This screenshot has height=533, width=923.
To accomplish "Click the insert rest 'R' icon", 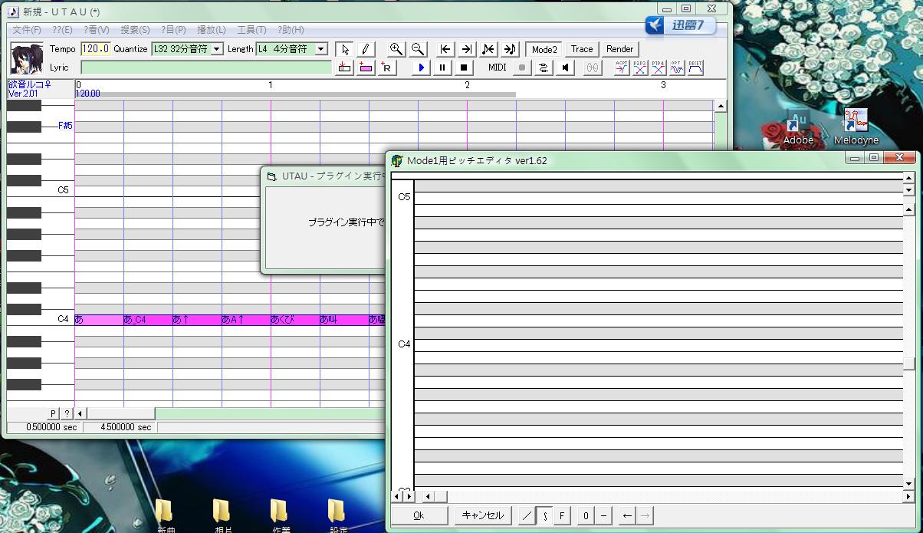I will tap(387, 67).
